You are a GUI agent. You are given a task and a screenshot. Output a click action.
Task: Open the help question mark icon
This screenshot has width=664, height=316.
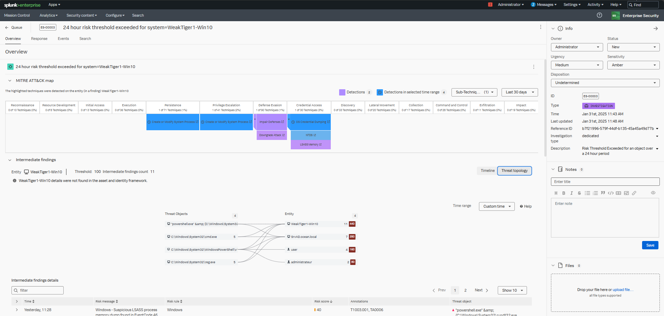pos(599,15)
